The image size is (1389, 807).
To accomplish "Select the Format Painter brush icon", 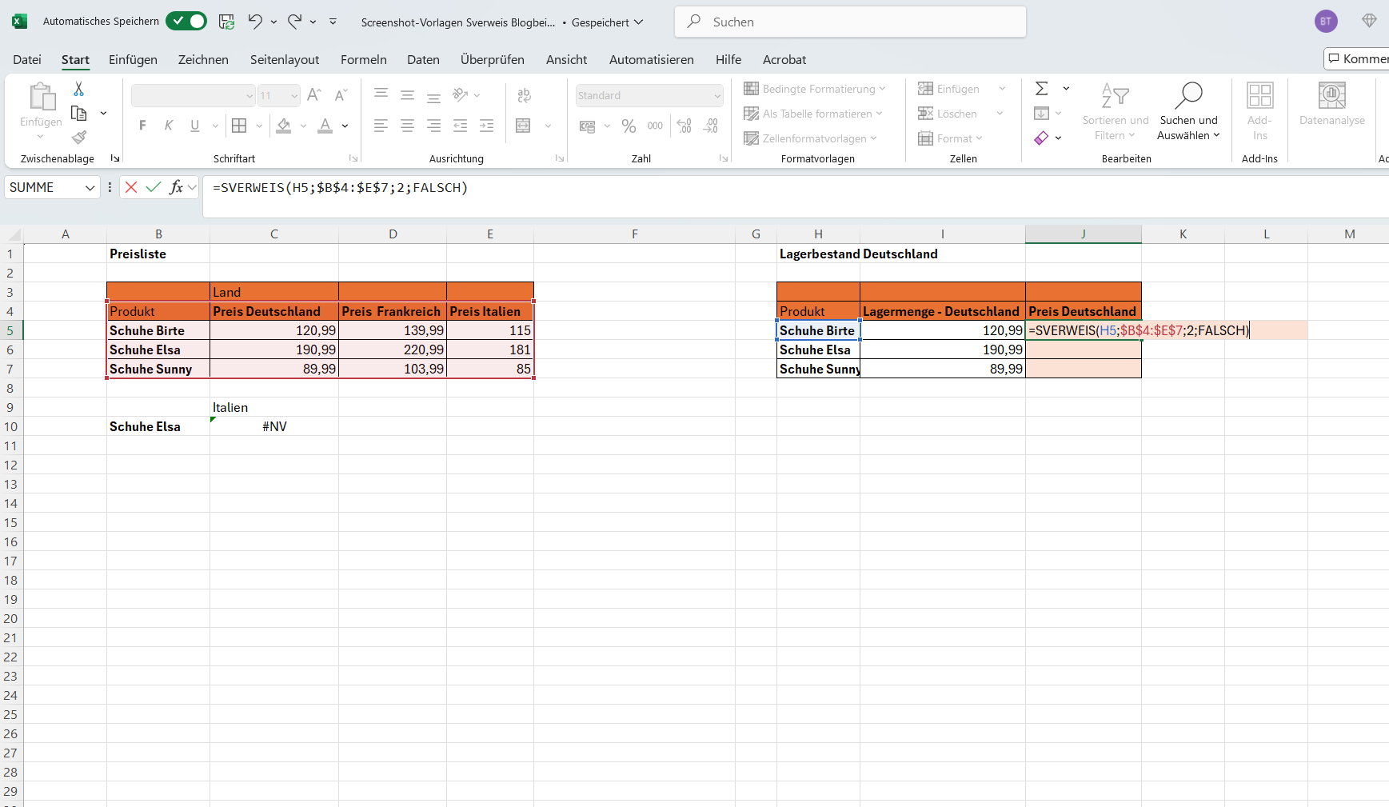I will [78, 137].
